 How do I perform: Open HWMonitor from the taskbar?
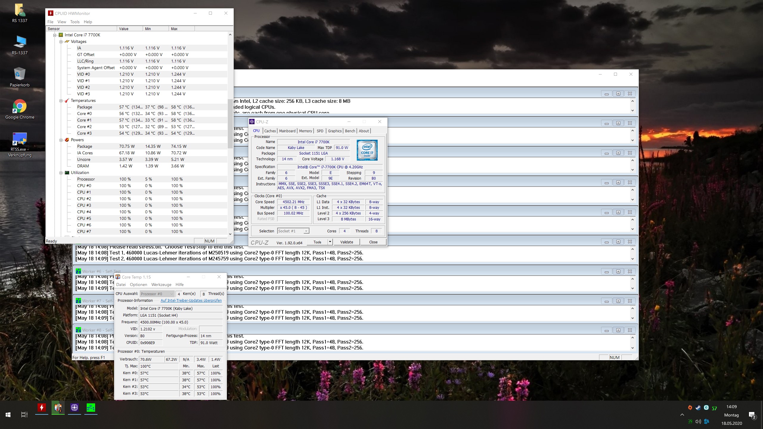[42, 408]
